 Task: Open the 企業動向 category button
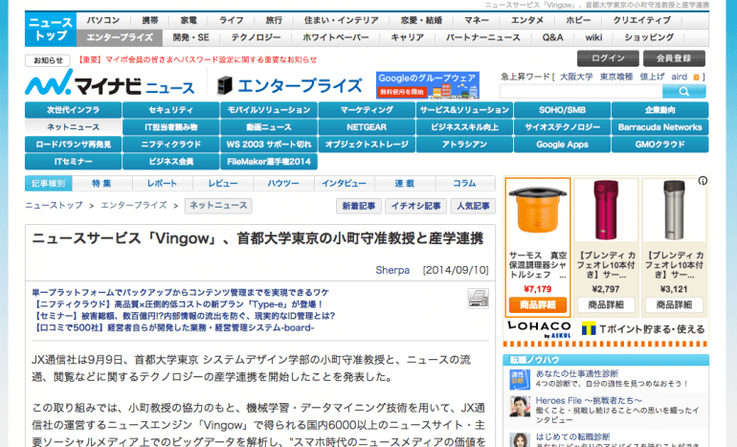point(659,110)
